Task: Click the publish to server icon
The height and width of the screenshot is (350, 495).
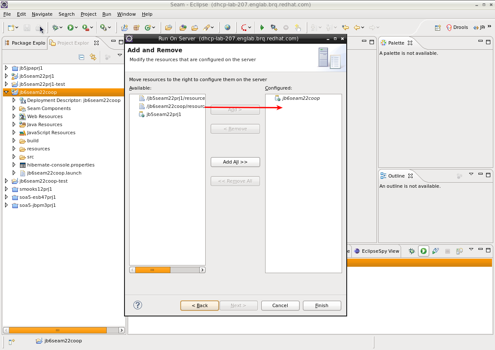Action: click(x=459, y=251)
